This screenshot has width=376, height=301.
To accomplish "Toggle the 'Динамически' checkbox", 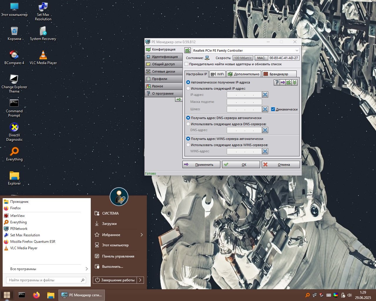I will 273,109.
